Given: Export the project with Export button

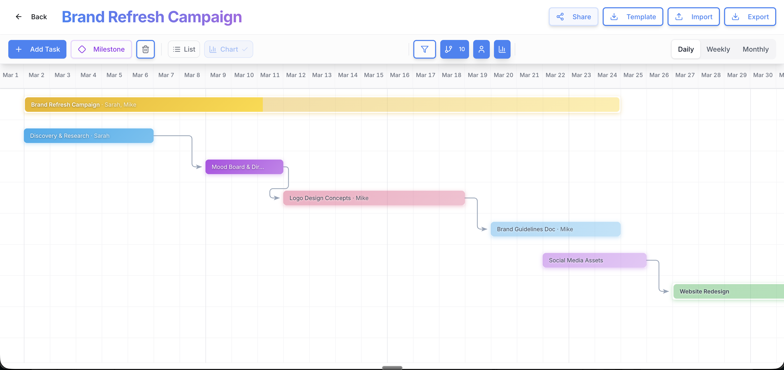Looking at the screenshot, I should click(749, 17).
